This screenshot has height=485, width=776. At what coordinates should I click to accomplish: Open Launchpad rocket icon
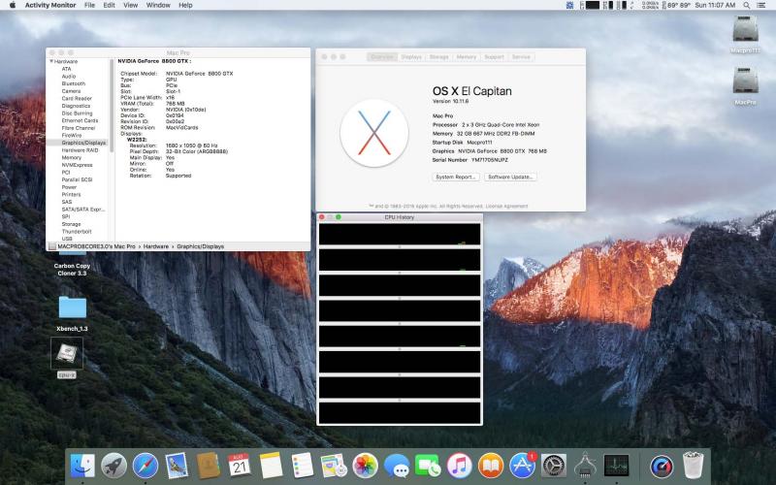(x=113, y=466)
